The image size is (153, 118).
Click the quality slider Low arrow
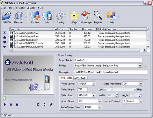click(x=105, y=89)
